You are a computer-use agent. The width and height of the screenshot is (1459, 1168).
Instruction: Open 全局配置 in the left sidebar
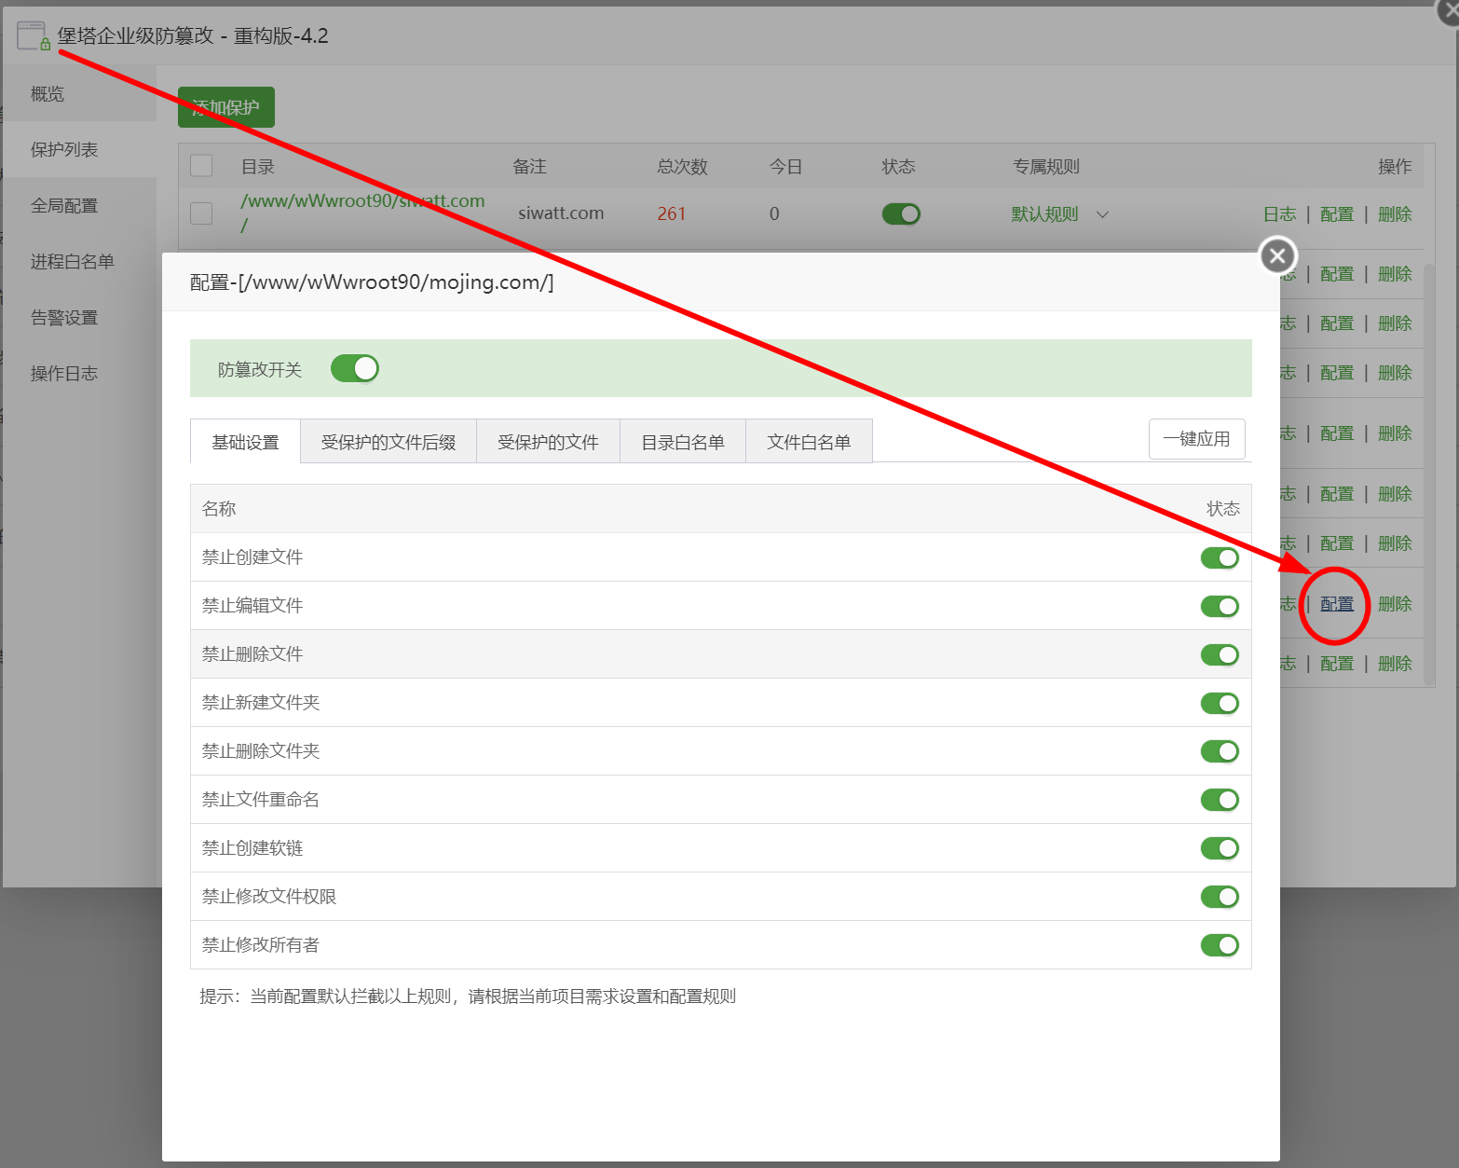(x=64, y=206)
